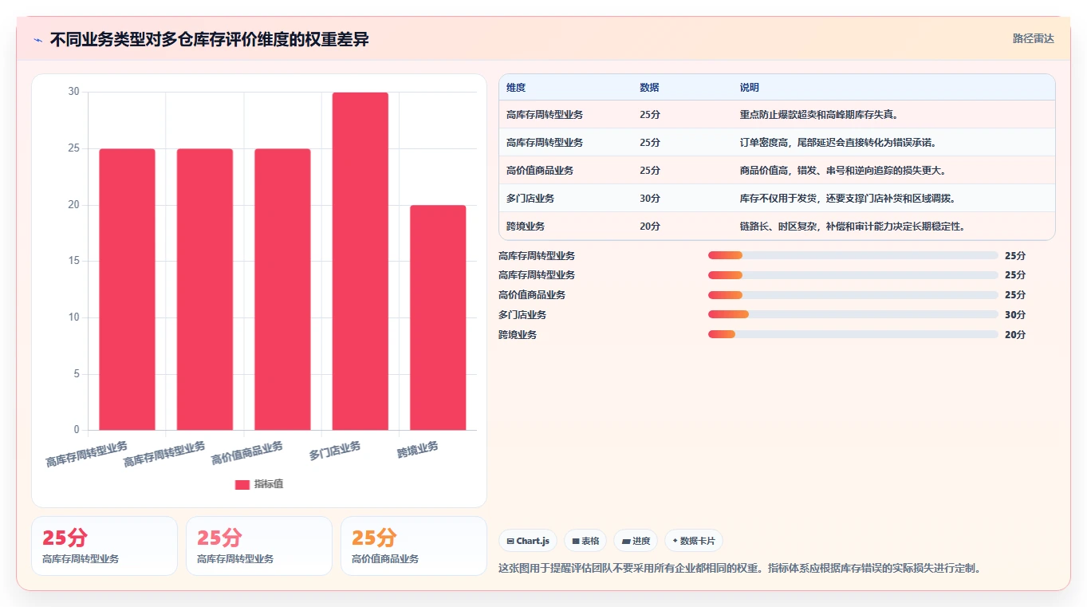Click the cell 重点防止爆款超卖和高峰期库存失真。
Screen dimensions: 1087x607
[820, 115]
